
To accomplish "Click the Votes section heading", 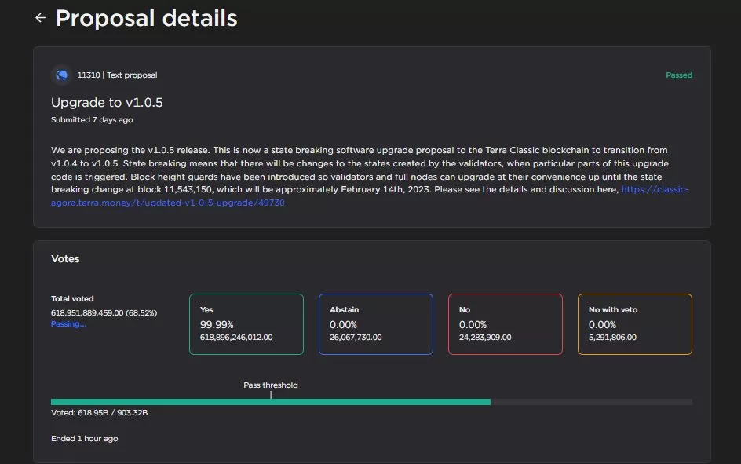I will pyautogui.click(x=65, y=258).
